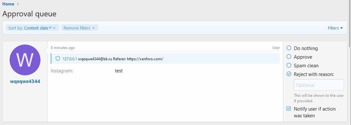The width and height of the screenshot is (351, 125).
Task: Click the x on Remove filters chip
Action: 93,28
